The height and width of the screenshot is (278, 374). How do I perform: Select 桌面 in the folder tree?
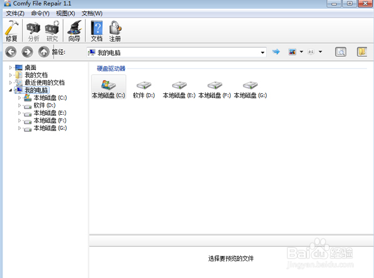click(30, 67)
